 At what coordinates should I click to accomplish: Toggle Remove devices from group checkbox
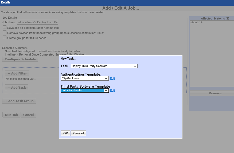tap(5, 32)
